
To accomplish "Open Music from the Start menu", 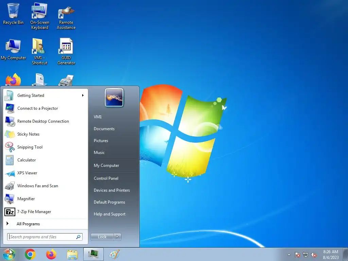I will pyautogui.click(x=99, y=153).
